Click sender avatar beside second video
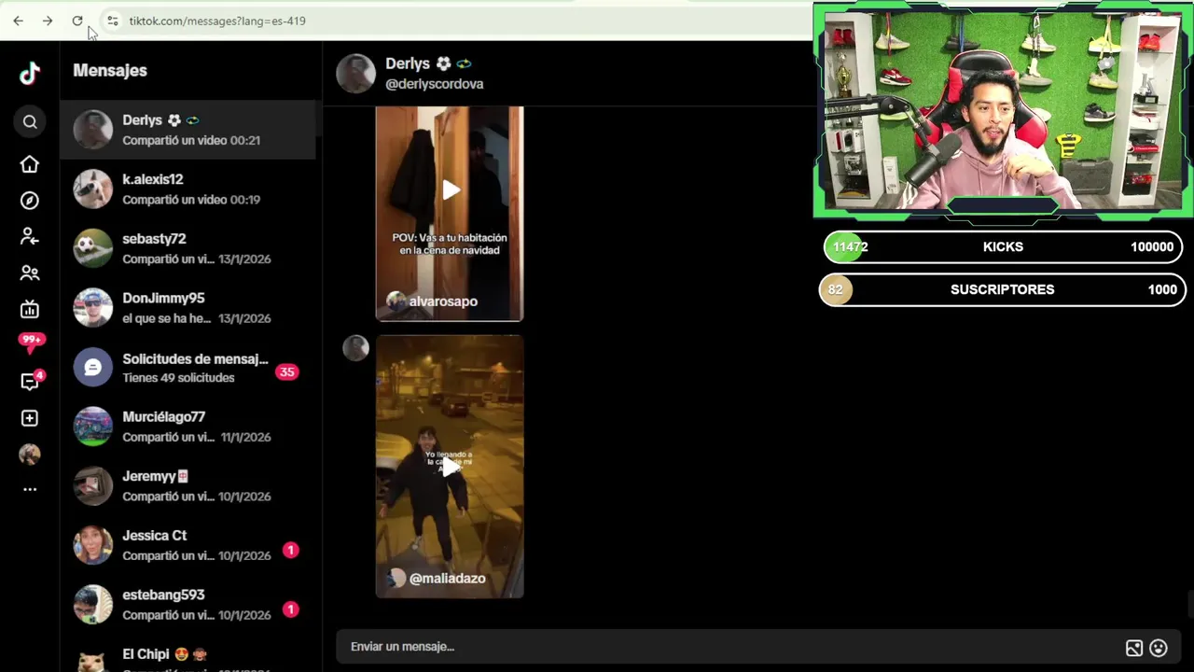 pyautogui.click(x=355, y=348)
